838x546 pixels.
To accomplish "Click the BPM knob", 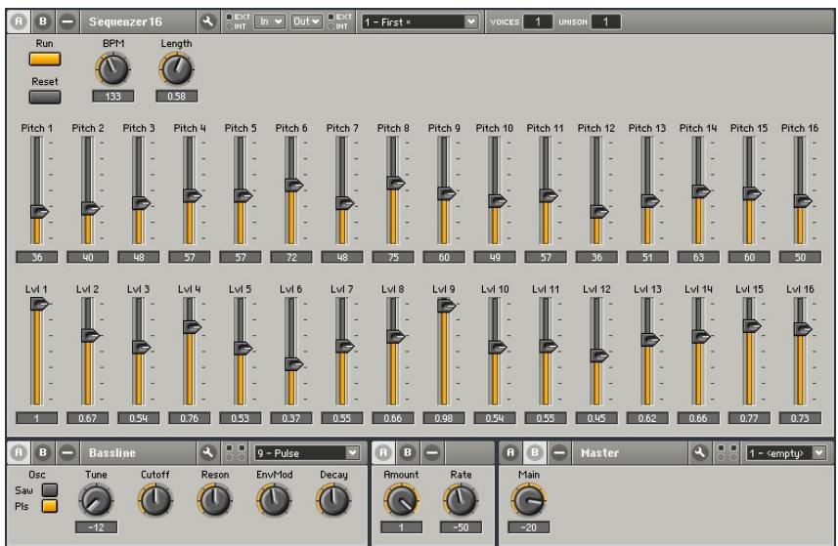I will pyautogui.click(x=112, y=70).
